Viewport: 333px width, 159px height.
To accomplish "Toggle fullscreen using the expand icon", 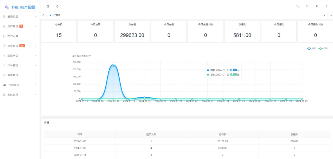I will tap(307, 6).
